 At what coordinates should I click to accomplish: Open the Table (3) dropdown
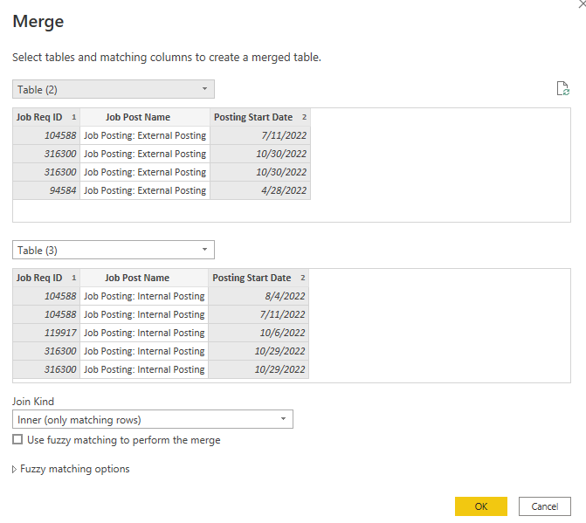click(114, 250)
